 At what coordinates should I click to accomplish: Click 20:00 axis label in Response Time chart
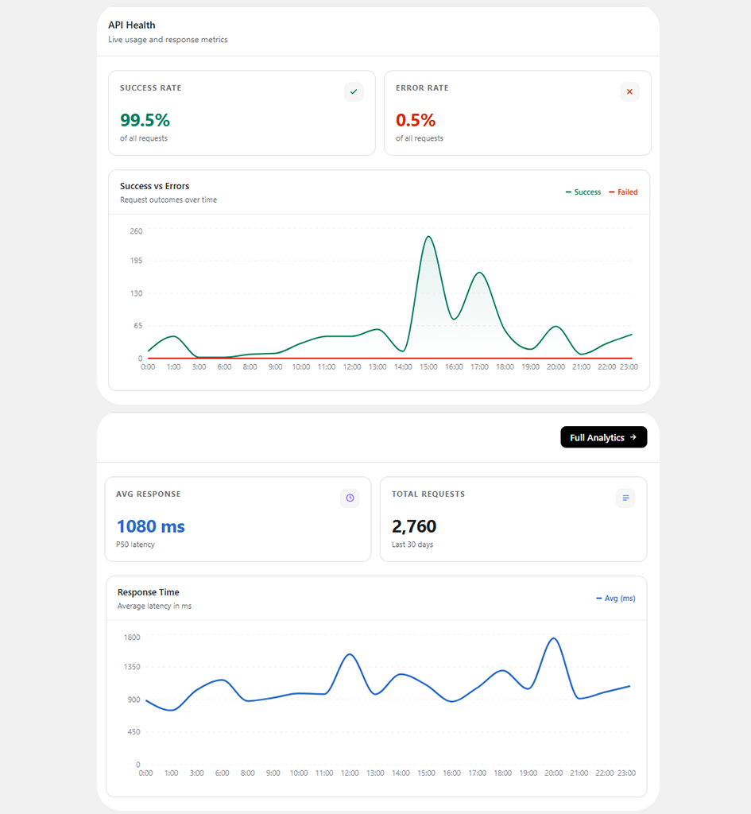pos(553,773)
